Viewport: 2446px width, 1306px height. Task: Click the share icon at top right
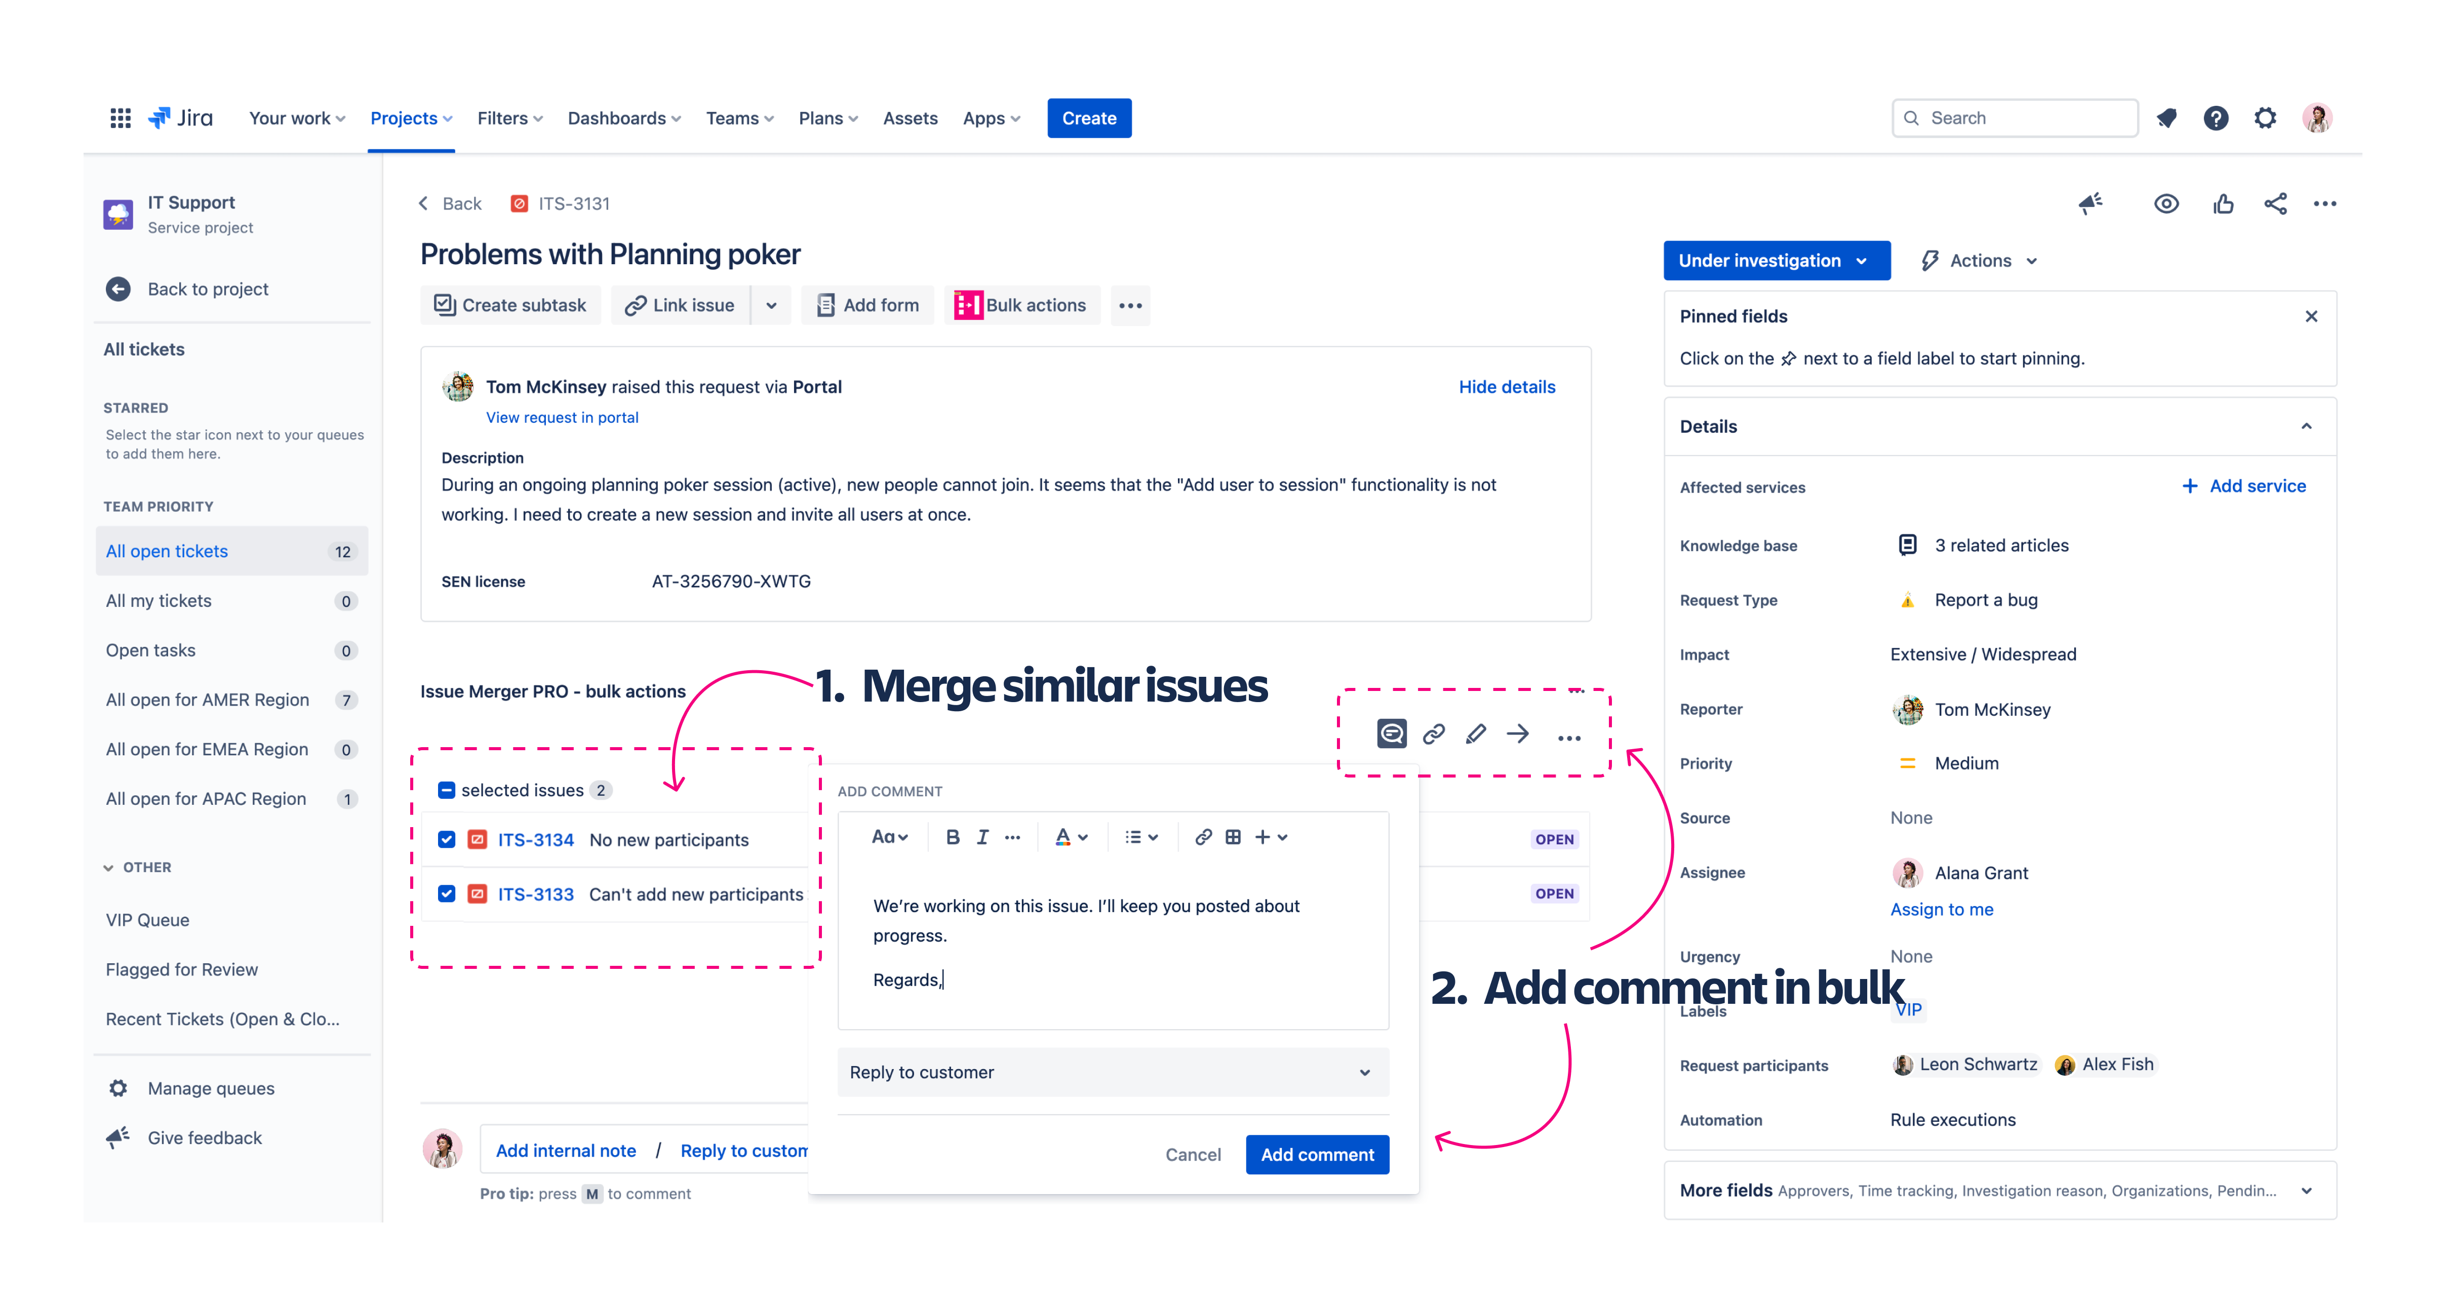[2275, 203]
